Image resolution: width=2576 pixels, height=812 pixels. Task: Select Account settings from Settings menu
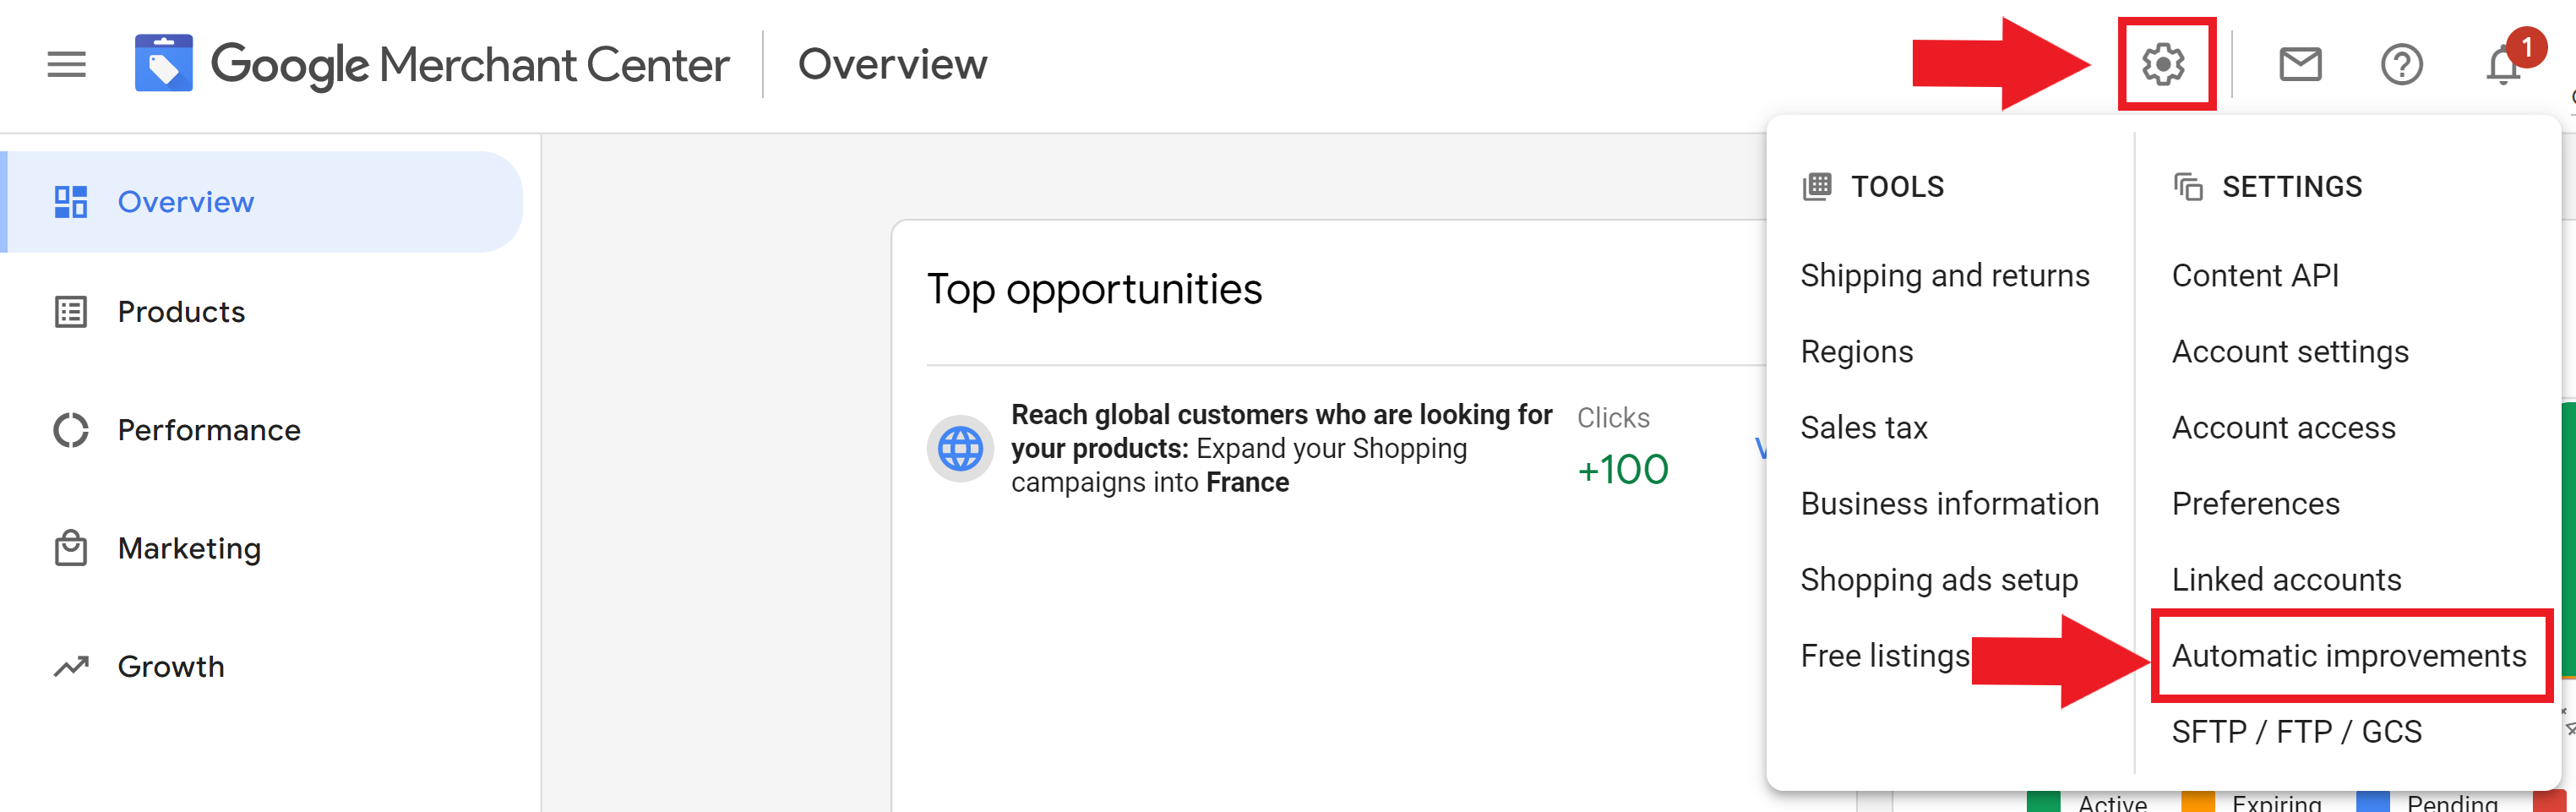2290,352
